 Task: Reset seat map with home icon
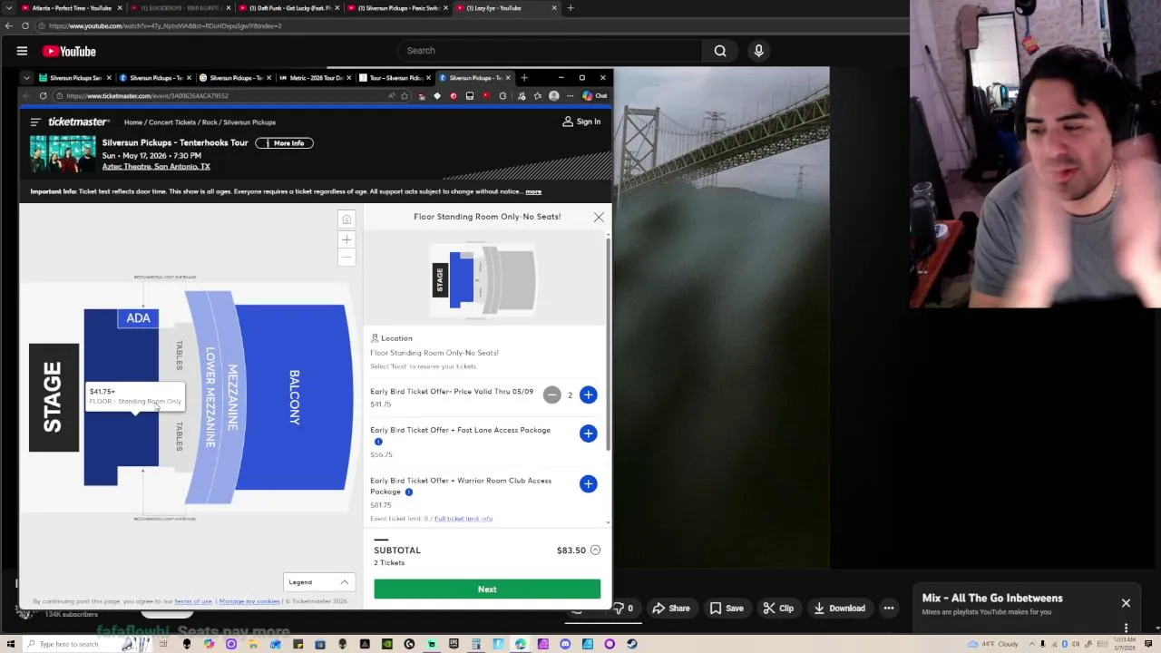[x=346, y=219]
